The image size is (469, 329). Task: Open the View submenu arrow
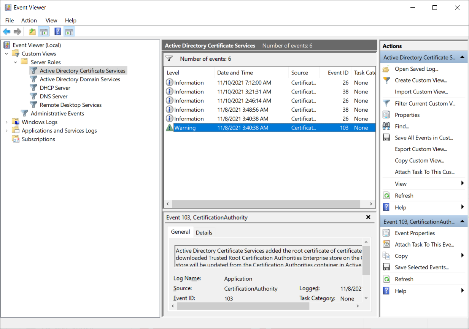click(463, 183)
